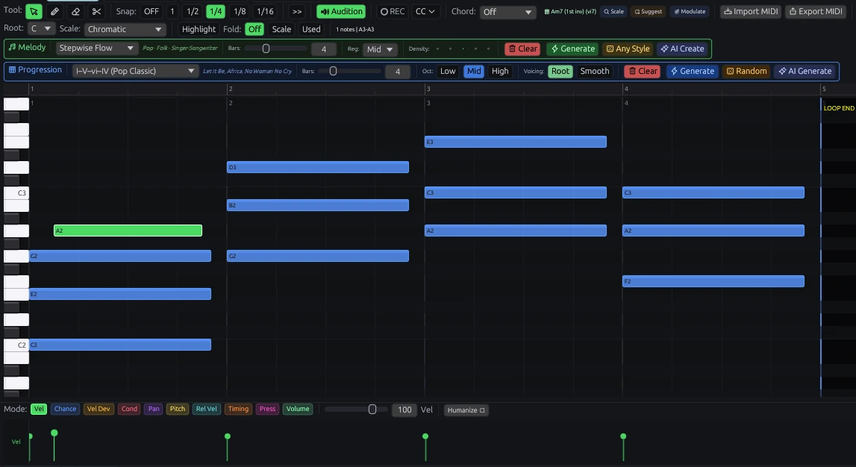Click the LOOP END marker
The image size is (856, 467).
click(839, 108)
